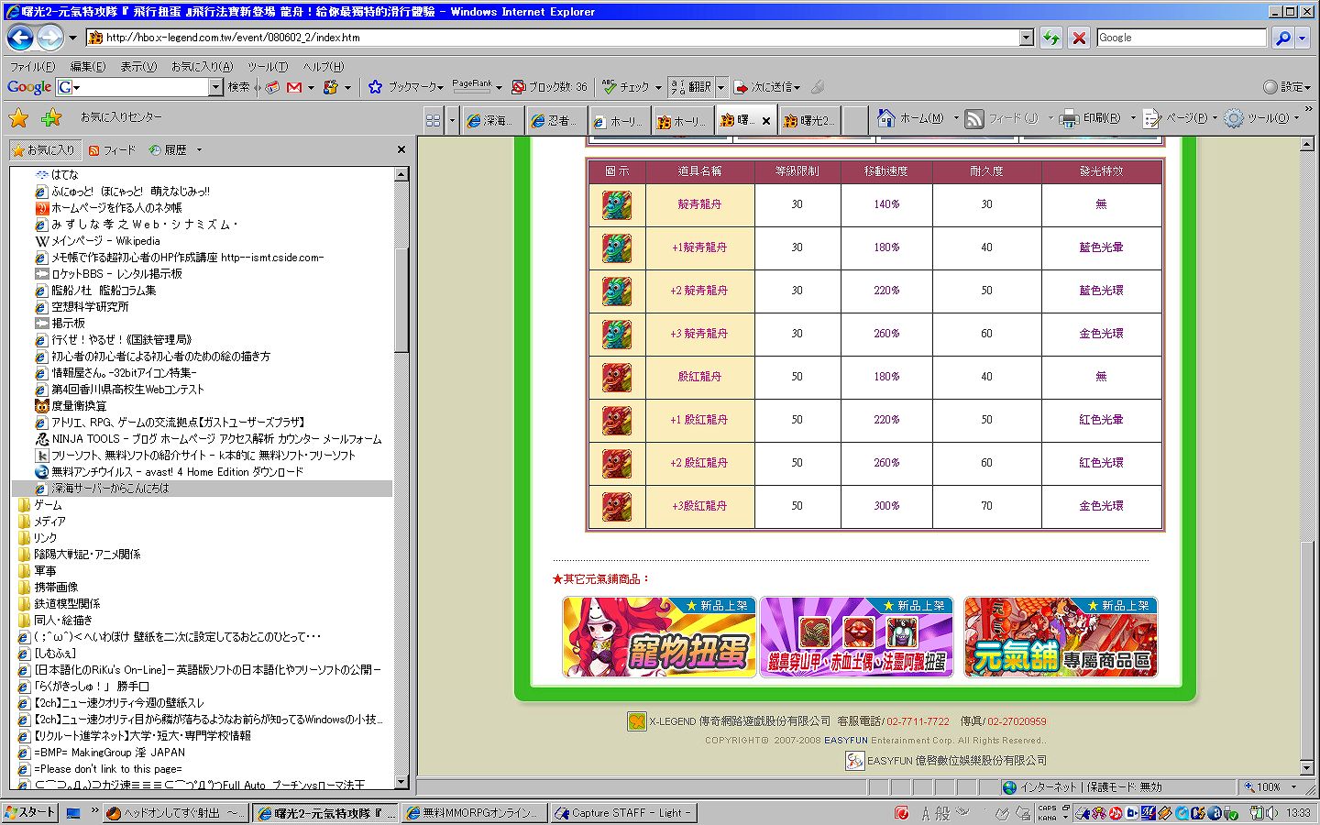Viewport: 1320px width, 825px height.
Task: Click the browser Back arrow button
Action: click(x=20, y=38)
